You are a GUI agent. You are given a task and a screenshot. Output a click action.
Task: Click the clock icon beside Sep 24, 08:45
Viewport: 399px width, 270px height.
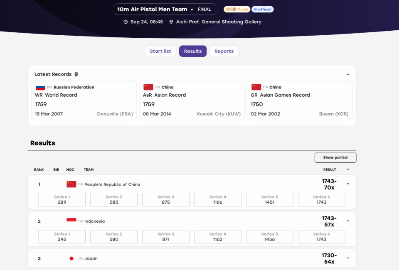point(126,22)
